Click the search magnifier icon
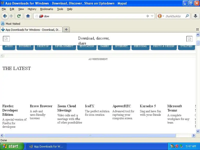 187,16
